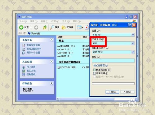Open the 工具 menu
This screenshot has height=115, width=155.
coord(66,21)
